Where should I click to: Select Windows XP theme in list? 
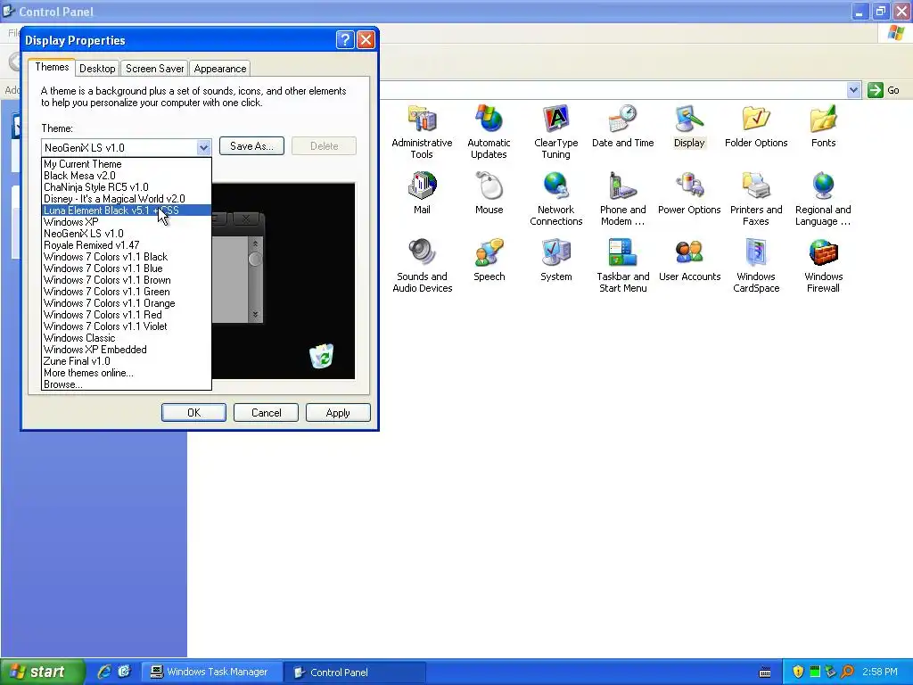(127, 222)
